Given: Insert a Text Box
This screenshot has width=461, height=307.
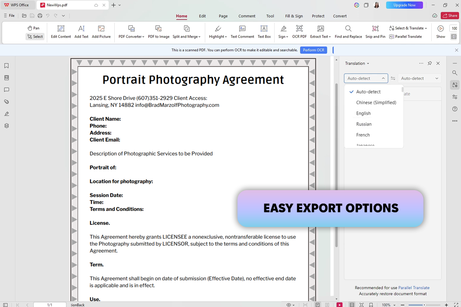Looking at the screenshot, I should (264, 32).
